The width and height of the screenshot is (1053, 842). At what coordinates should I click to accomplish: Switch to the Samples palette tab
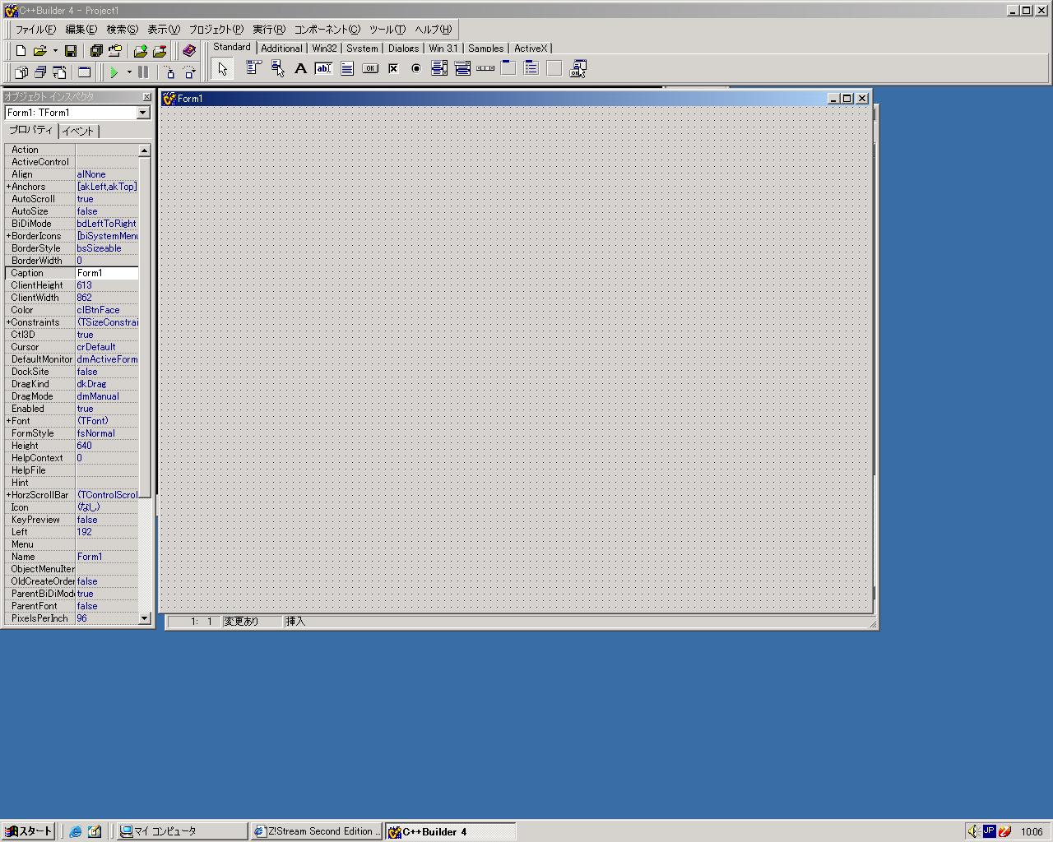click(x=485, y=49)
